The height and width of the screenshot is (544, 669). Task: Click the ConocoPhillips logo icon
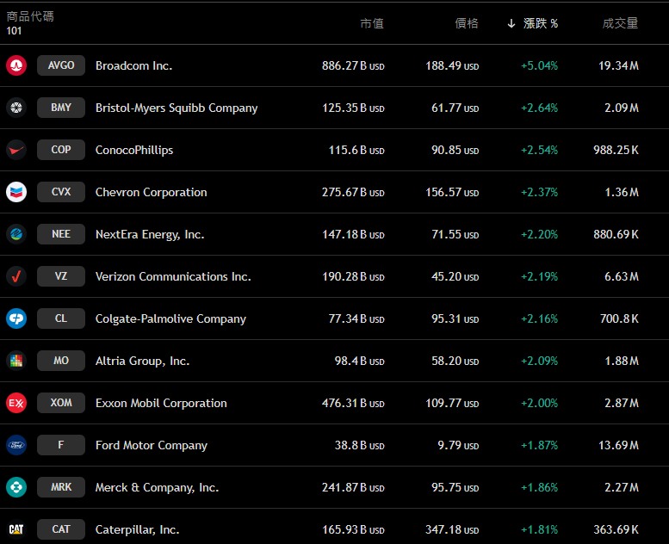tap(16, 150)
